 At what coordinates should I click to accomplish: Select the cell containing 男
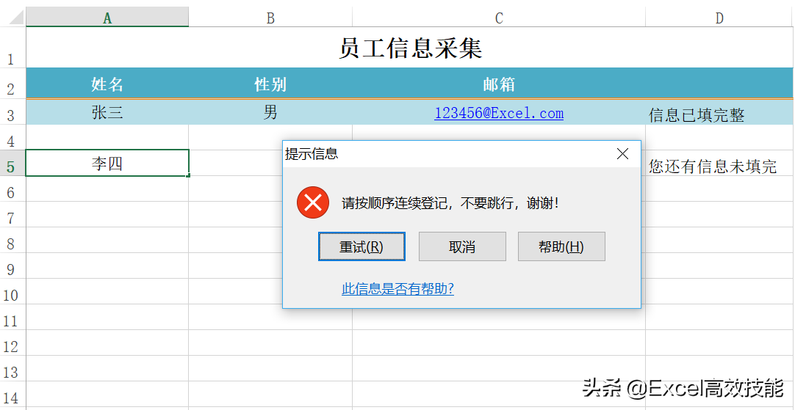[270, 112]
